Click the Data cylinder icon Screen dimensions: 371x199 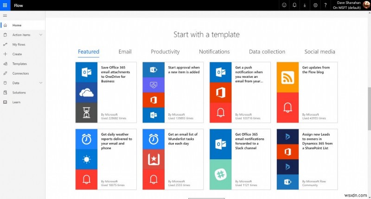click(5, 83)
